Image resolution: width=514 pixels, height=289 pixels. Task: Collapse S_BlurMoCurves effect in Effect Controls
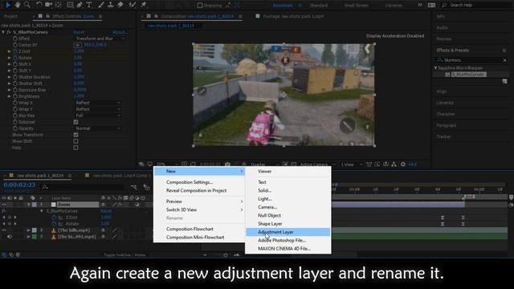tap(3, 32)
